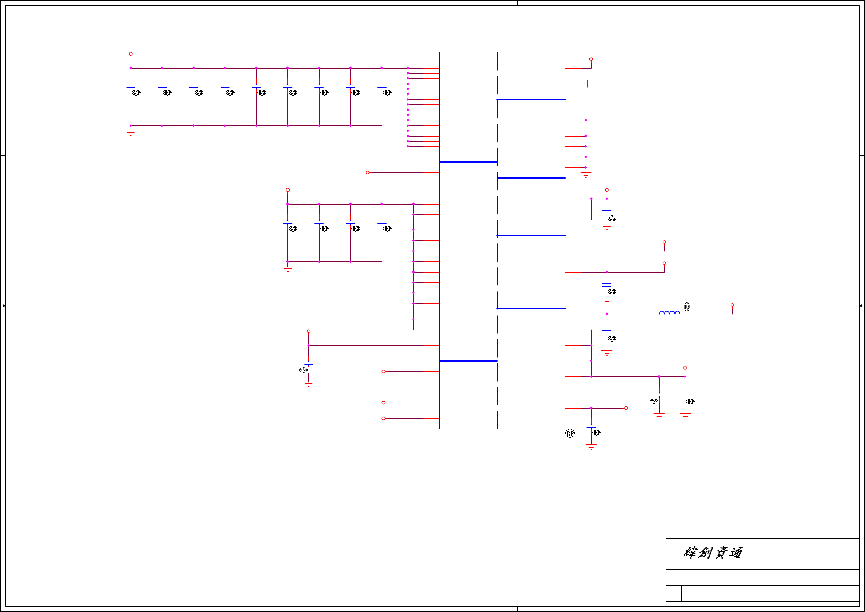This screenshot has width=865, height=612.
Task: Select the sideways ground symbol near IC's top-right
Action: (x=588, y=84)
